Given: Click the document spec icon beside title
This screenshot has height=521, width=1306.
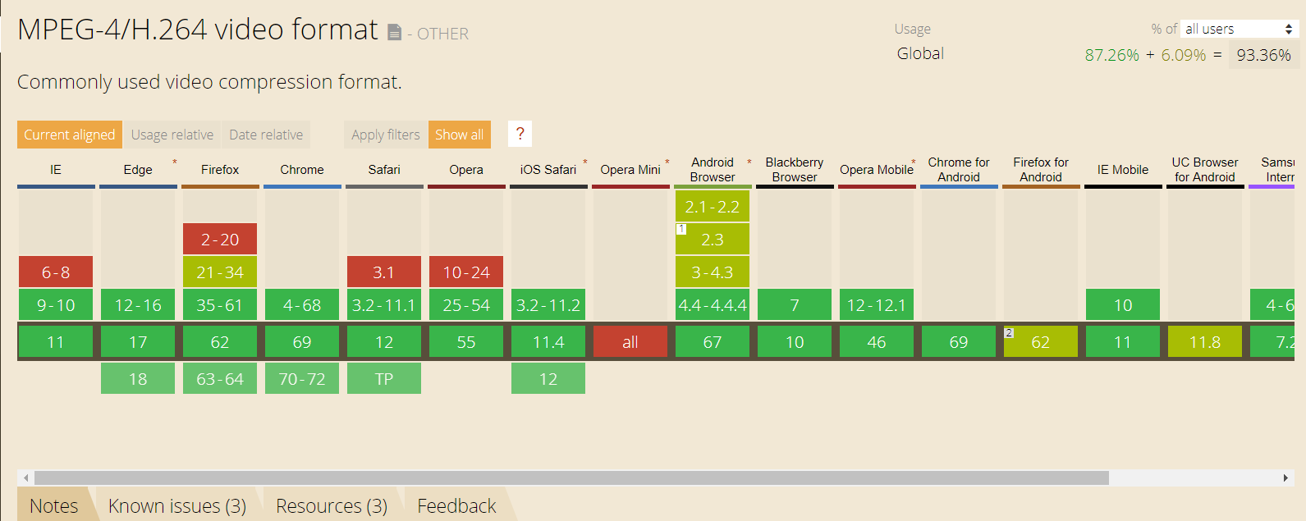Looking at the screenshot, I should 395,32.
